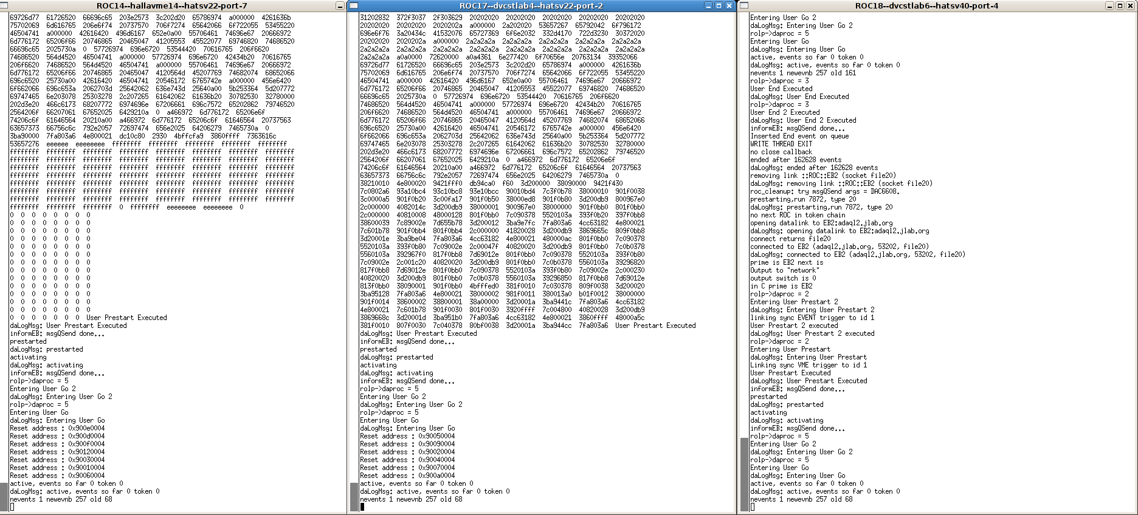The image size is (1138, 515).
Task: Click 'nevents 1 newevnb 257 old 68' in ROC14
Action: tap(61, 499)
